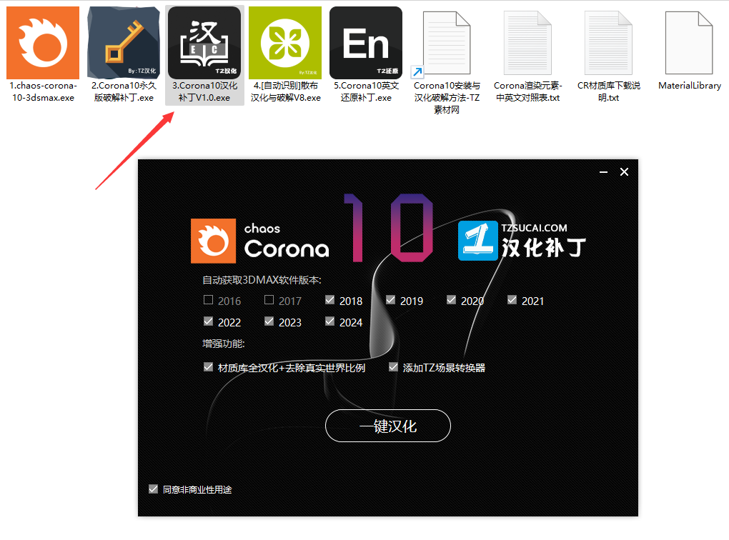This screenshot has height=540, width=729.
Task: Click the blue TZSUCAI.COM logo icon
Action: click(x=478, y=241)
